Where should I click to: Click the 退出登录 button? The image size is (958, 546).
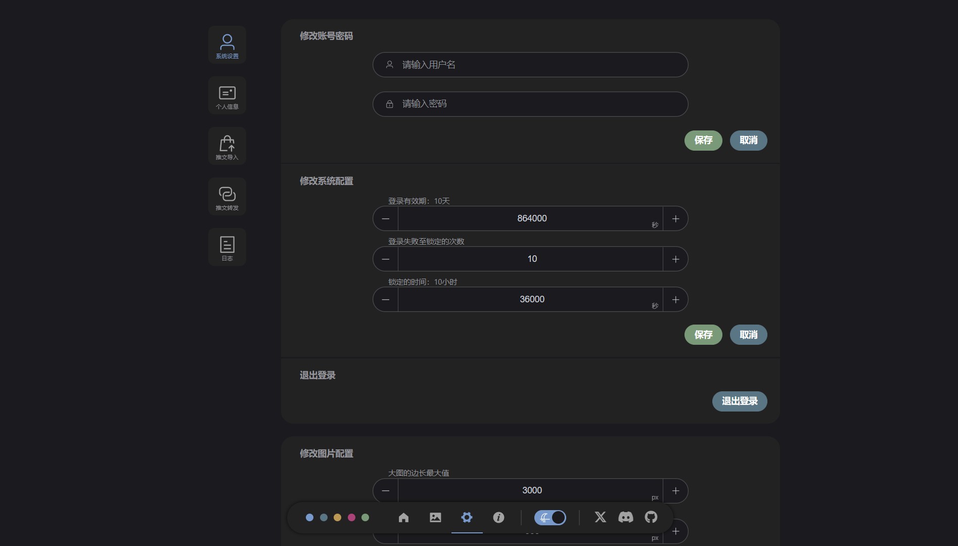[739, 401]
